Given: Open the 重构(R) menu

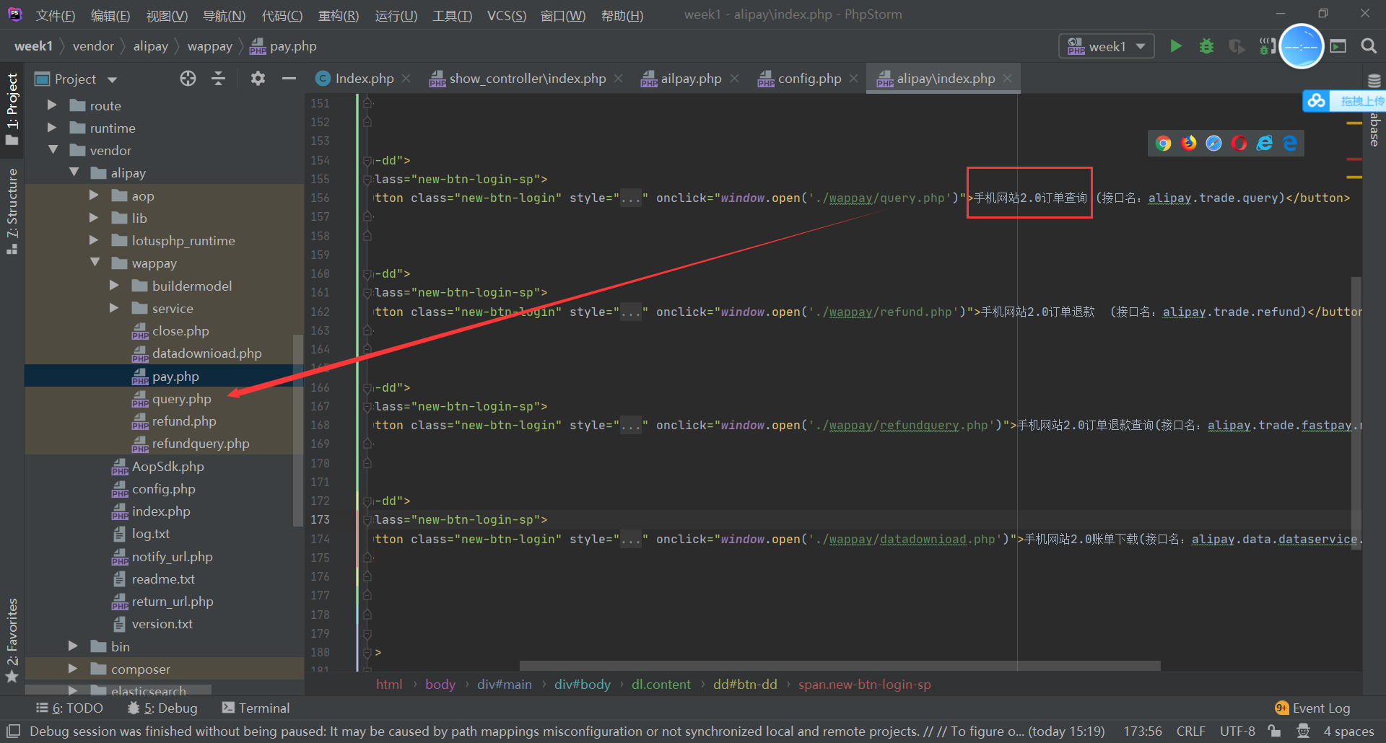Looking at the screenshot, I should [339, 15].
